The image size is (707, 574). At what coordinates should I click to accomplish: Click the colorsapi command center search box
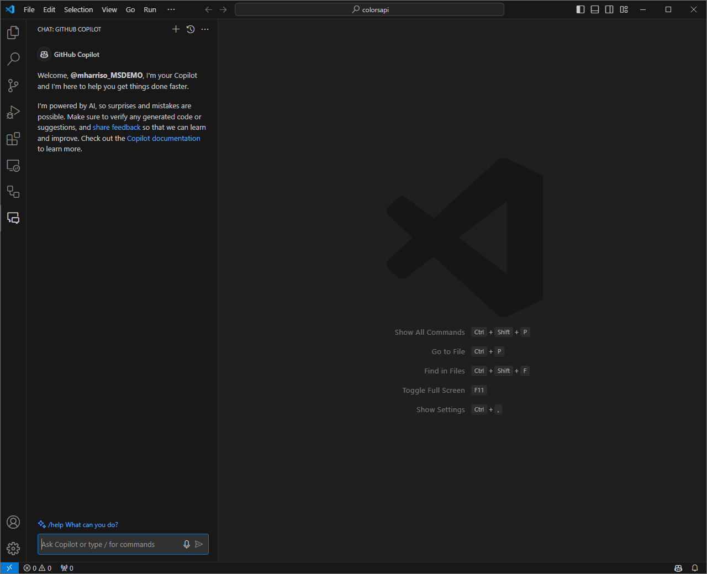tap(370, 9)
